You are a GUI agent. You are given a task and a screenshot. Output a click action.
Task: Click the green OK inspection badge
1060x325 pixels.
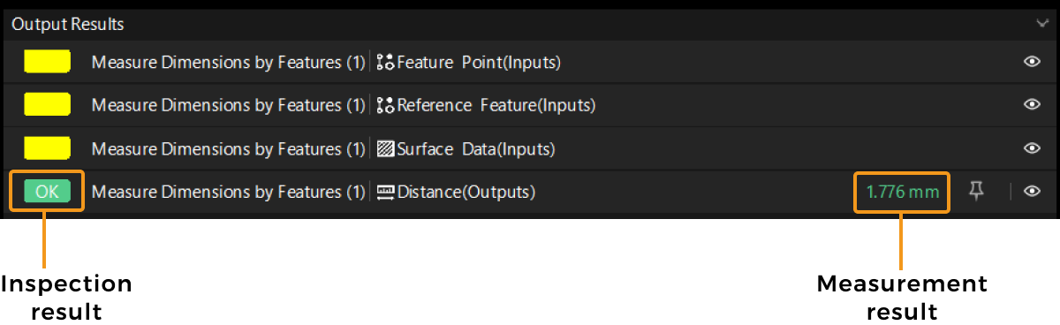point(47,192)
